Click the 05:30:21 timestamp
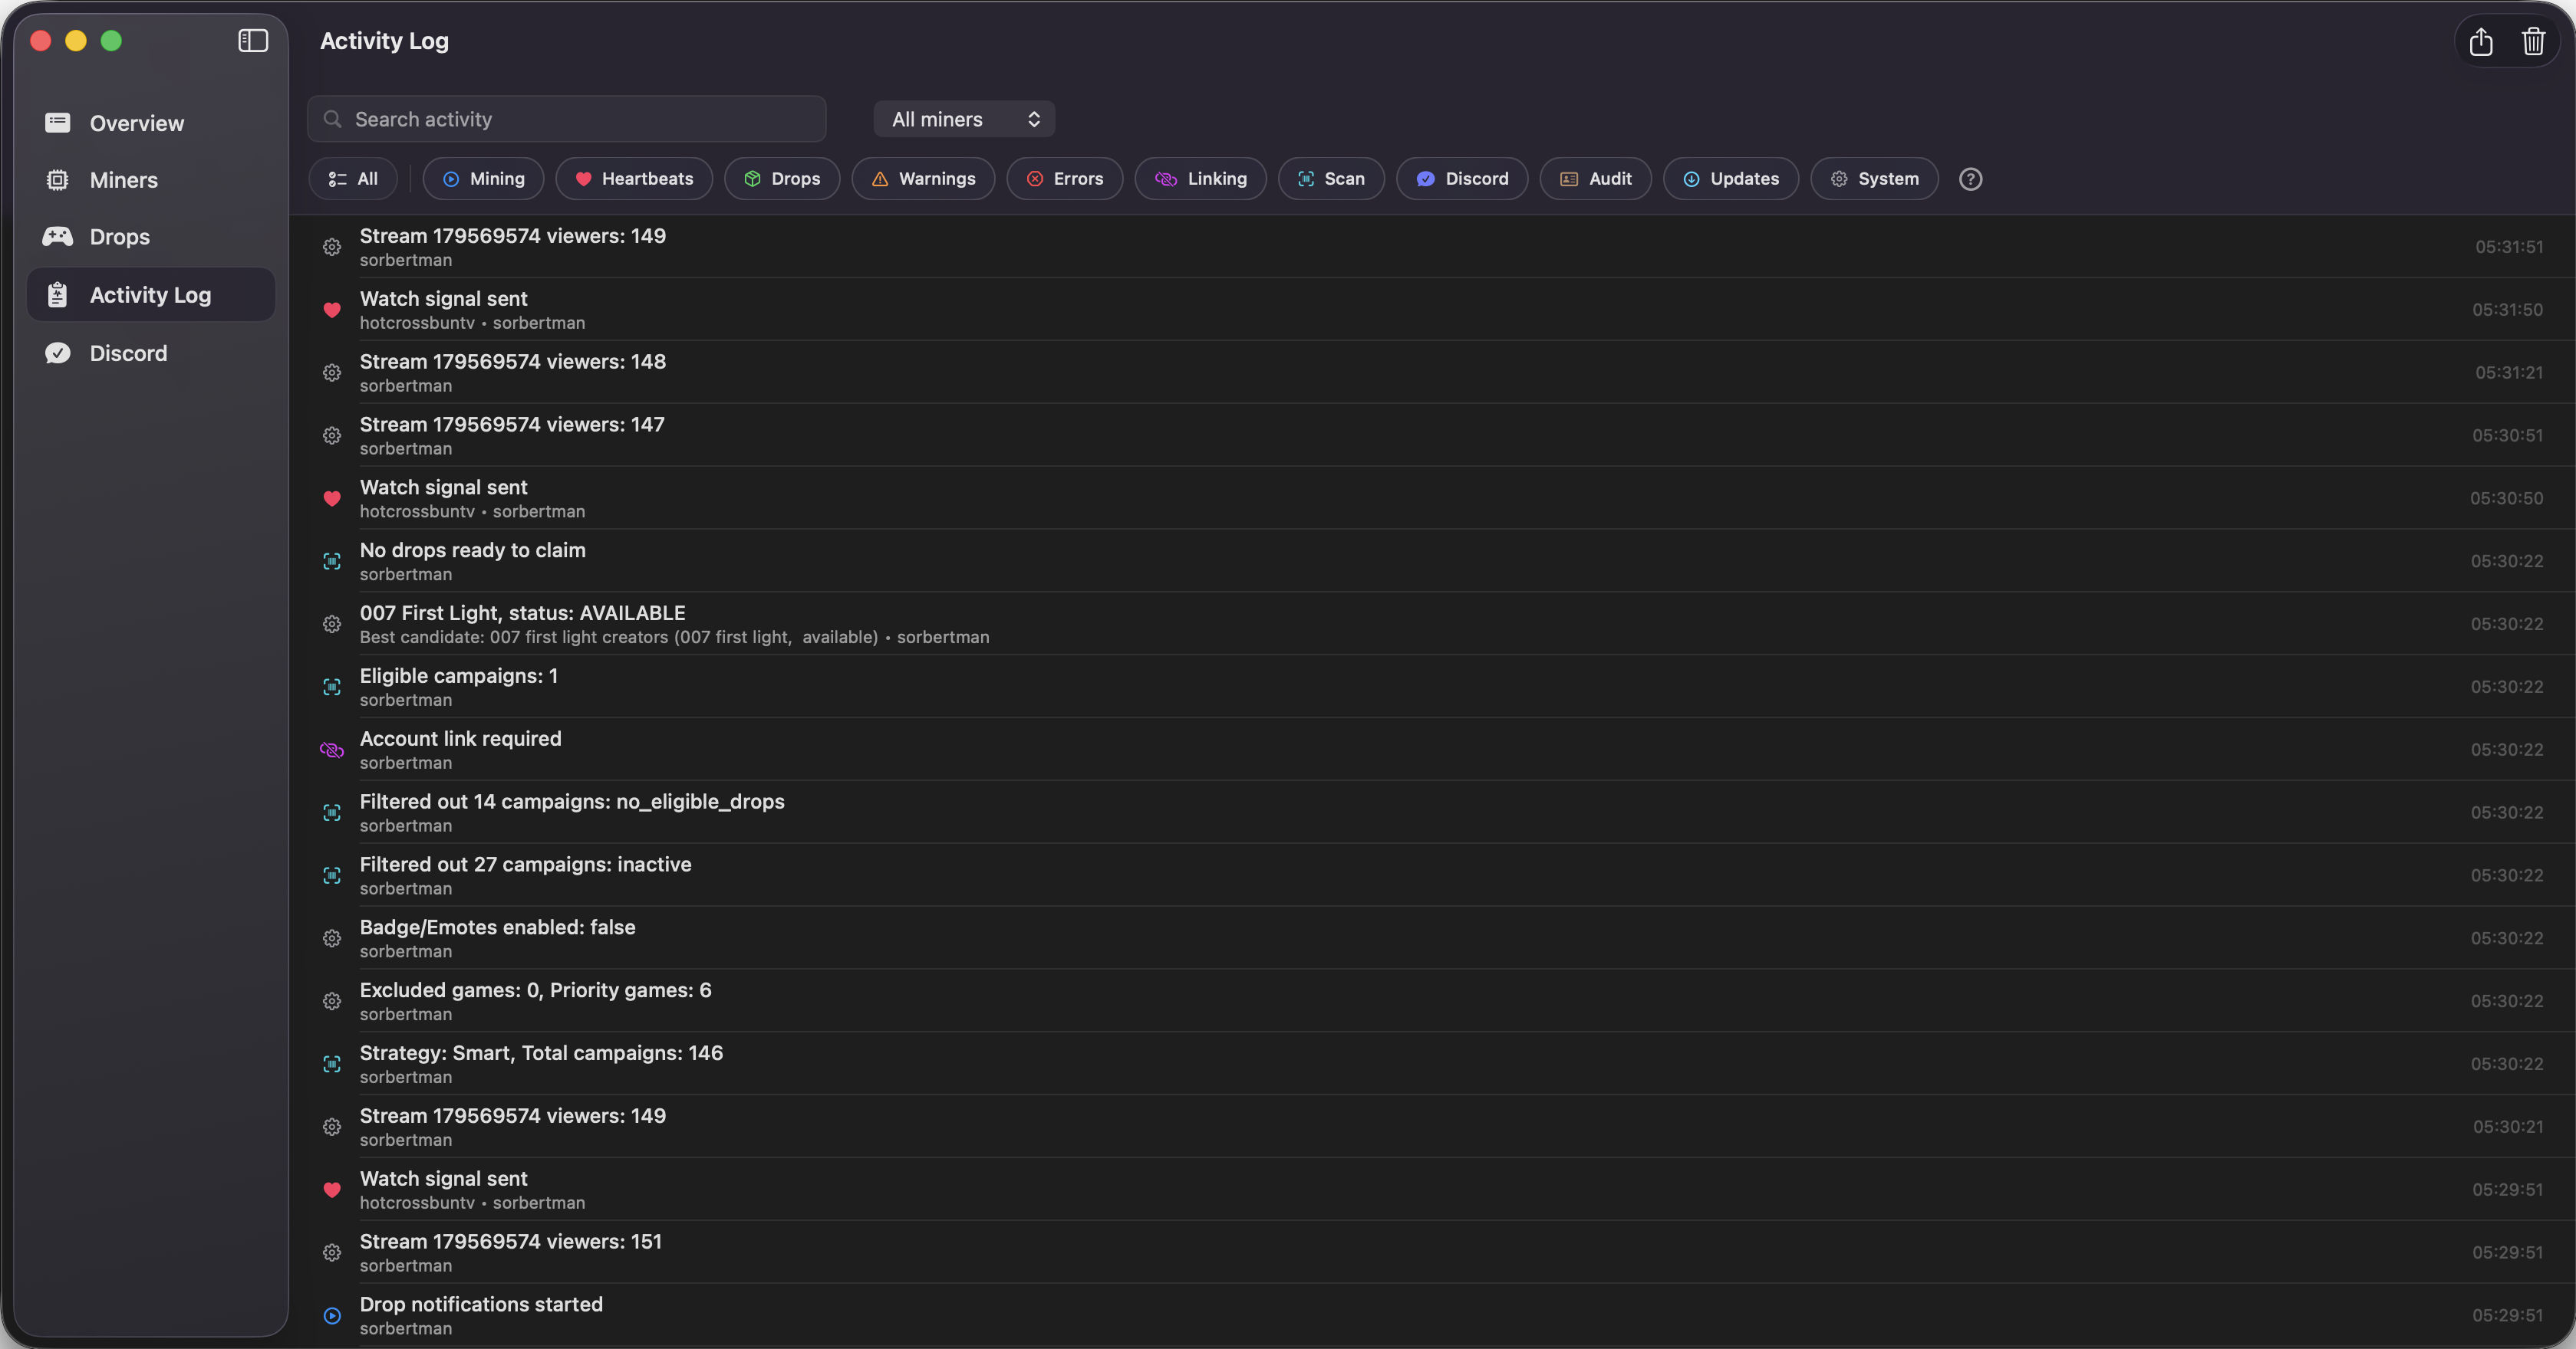The height and width of the screenshot is (1349, 2576). [2508, 1127]
